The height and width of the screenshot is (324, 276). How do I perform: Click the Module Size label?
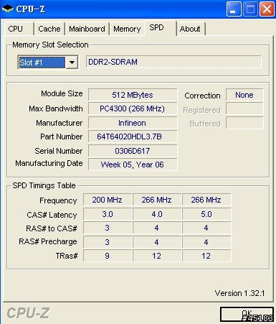click(62, 93)
